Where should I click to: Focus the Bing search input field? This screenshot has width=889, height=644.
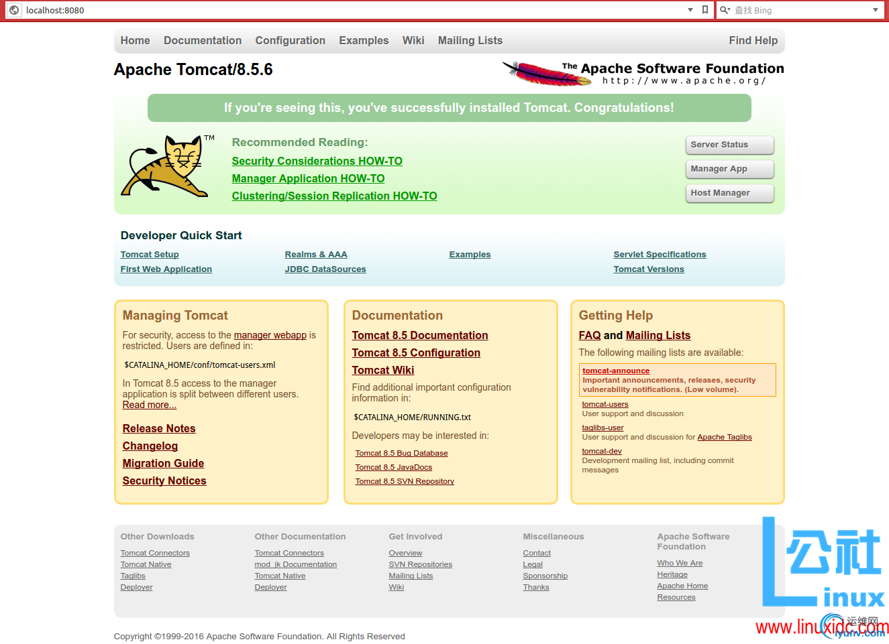click(802, 10)
